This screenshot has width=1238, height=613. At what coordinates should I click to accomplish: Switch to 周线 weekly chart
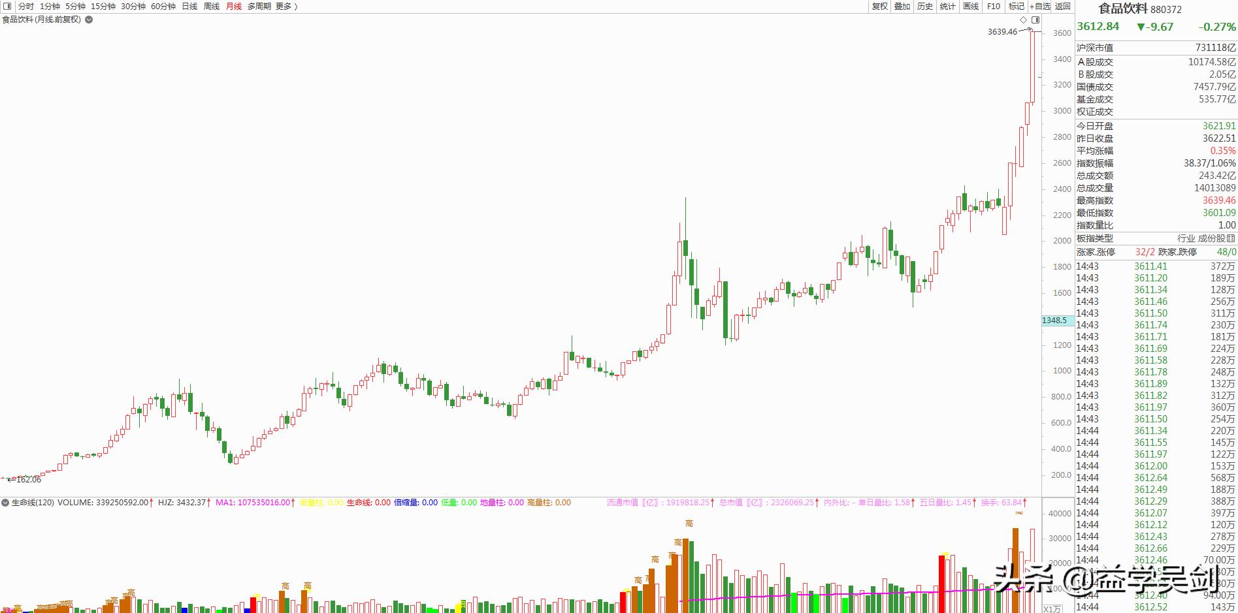pos(212,6)
